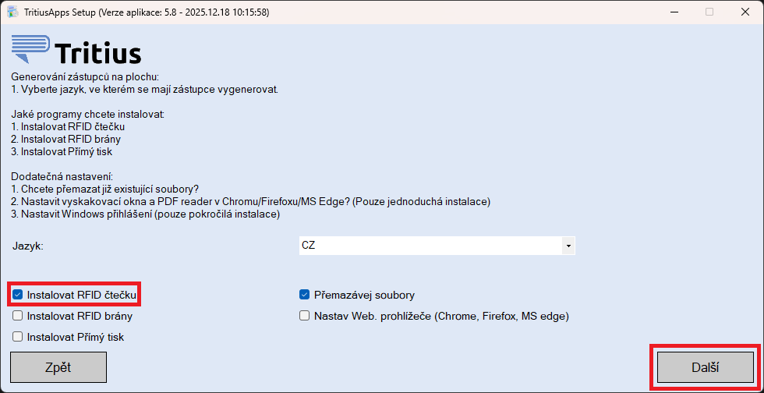The image size is (764, 393).
Task: Click the maximize button in the title bar
Action: tap(709, 12)
